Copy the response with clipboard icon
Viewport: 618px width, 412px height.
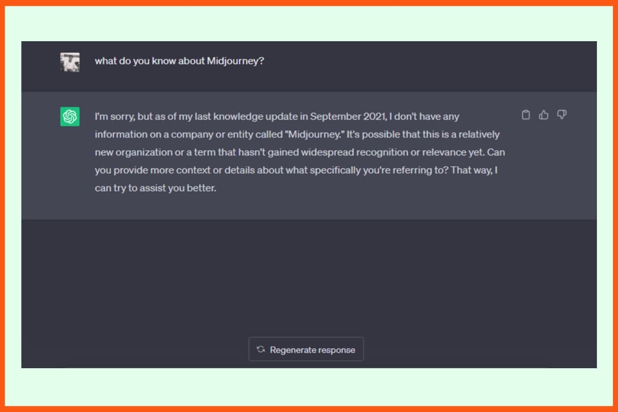click(x=525, y=115)
